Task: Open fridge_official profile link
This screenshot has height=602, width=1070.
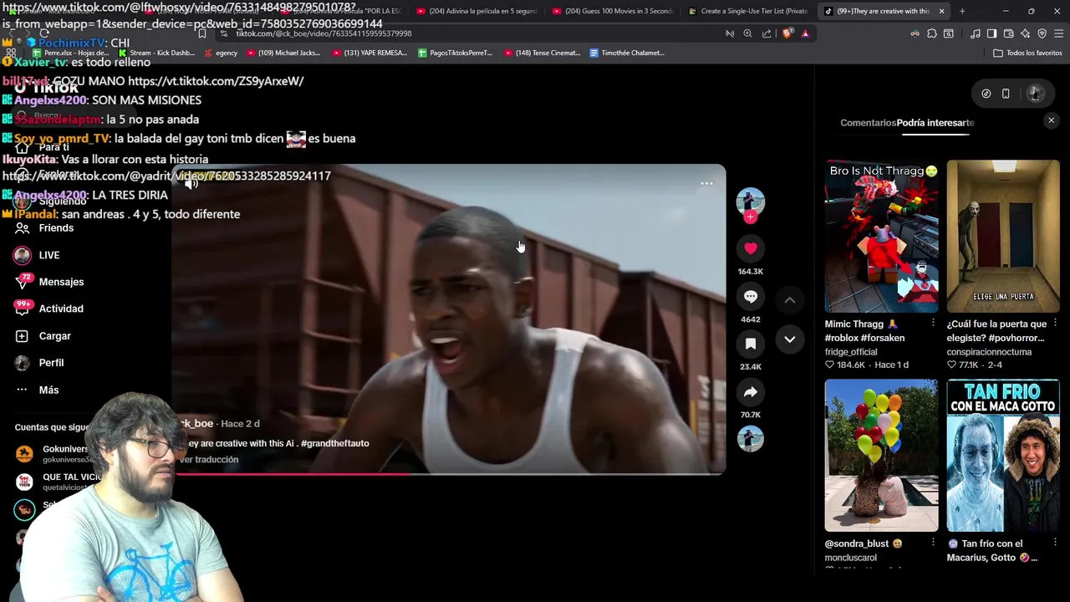Action: click(x=849, y=352)
